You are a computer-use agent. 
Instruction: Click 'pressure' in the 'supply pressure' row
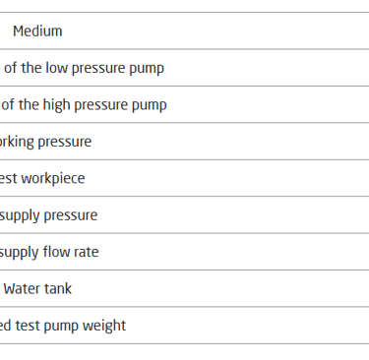(71, 216)
